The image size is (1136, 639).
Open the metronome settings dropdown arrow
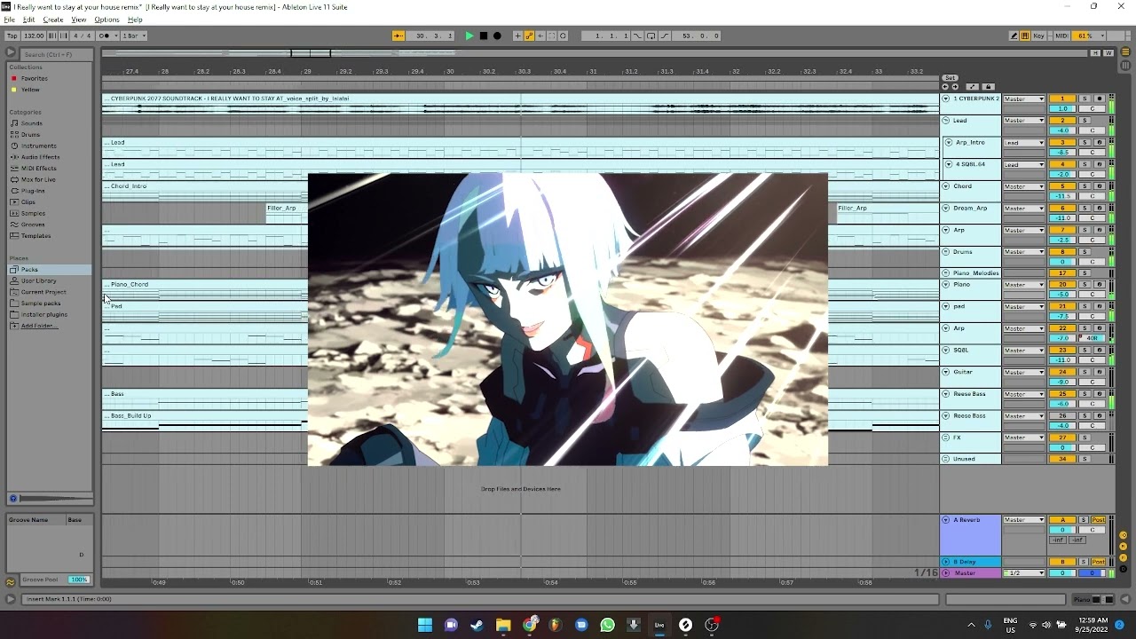pyautogui.click(x=116, y=35)
